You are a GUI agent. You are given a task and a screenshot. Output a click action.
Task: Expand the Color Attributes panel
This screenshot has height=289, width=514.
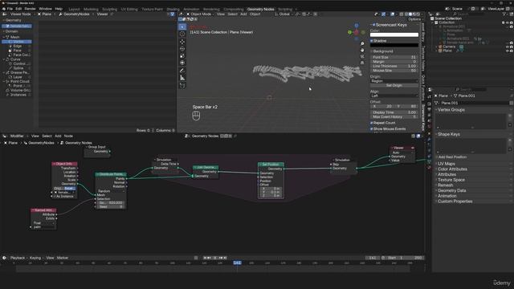[x=452, y=169]
